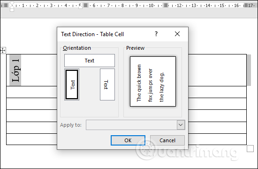Image resolution: width=258 pixels, height=169 pixels.
Task: Confirm with the OK button
Action: click(x=128, y=140)
